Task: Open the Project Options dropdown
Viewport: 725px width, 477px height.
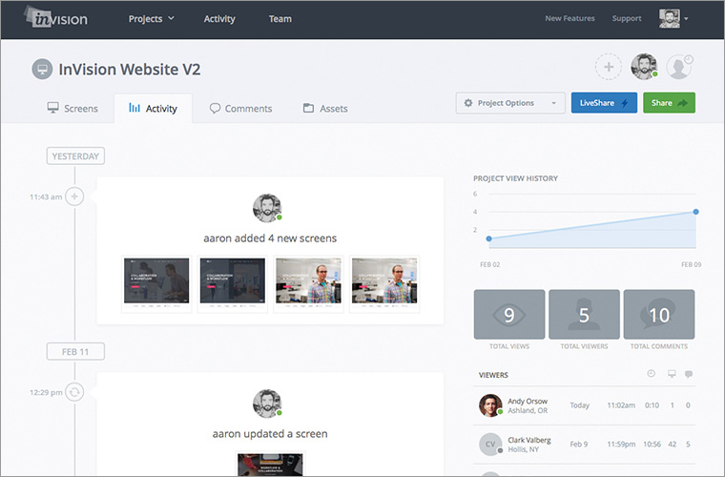Action: [x=510, y=103]
